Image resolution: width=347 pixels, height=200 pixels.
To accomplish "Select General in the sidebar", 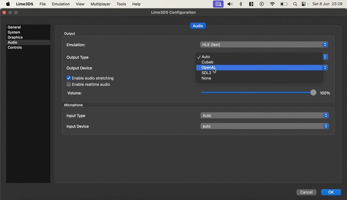I will click(x=28, y=27).
